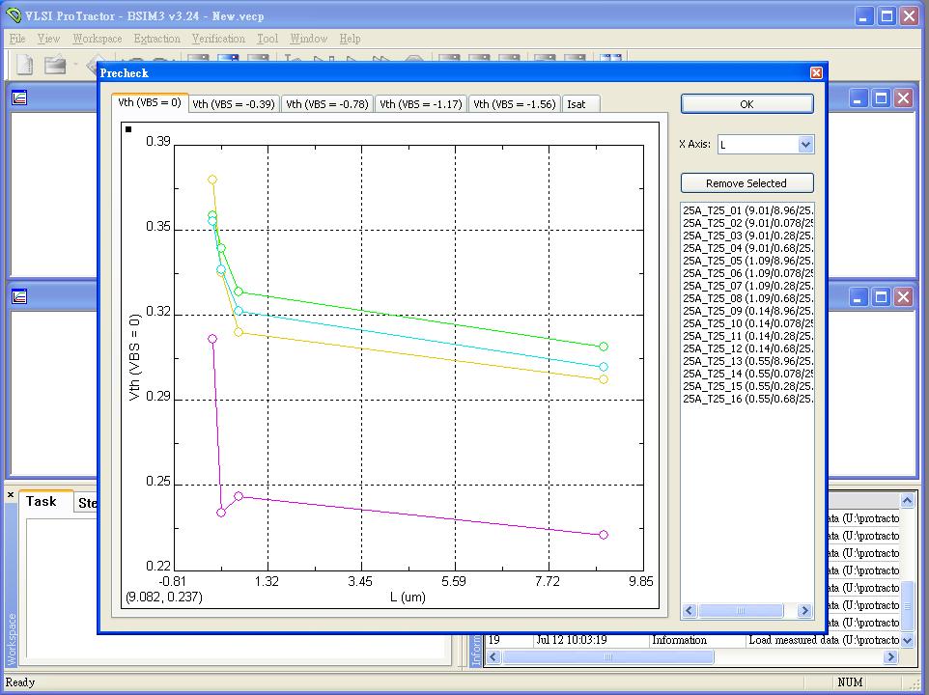Image resolution: width=929 pixels, height=695 pixels.
Task: Close the Precheck dialog with its X
Action: (816, 73)
